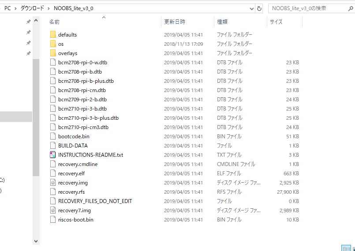Sort by 種類 column header
Screen dimensions: 355x251
point(222,22)
